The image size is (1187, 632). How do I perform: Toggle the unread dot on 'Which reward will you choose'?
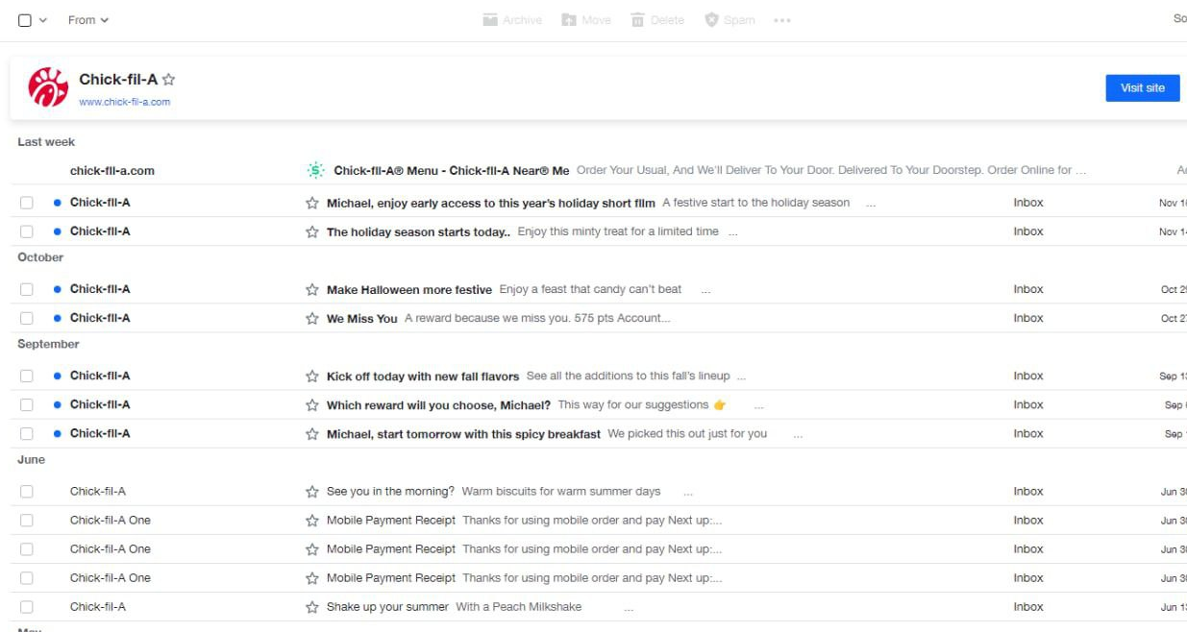(58, 404)
